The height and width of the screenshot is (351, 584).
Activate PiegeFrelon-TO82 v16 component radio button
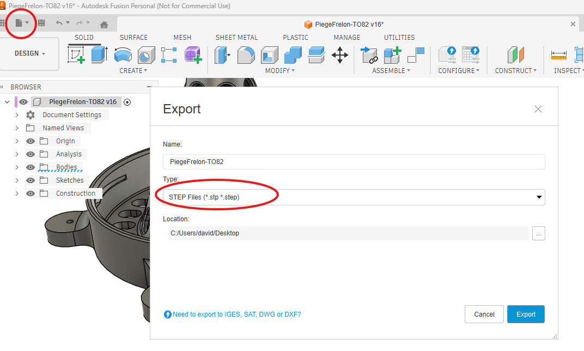pos(127,102)
